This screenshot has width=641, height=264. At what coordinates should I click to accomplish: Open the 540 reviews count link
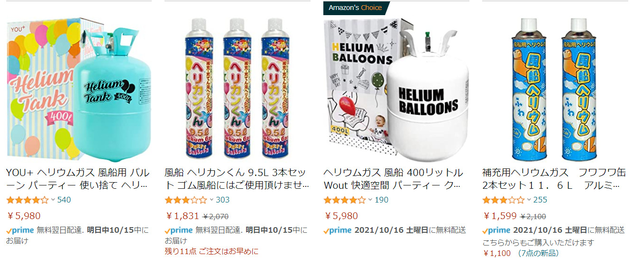click(64, 200)
